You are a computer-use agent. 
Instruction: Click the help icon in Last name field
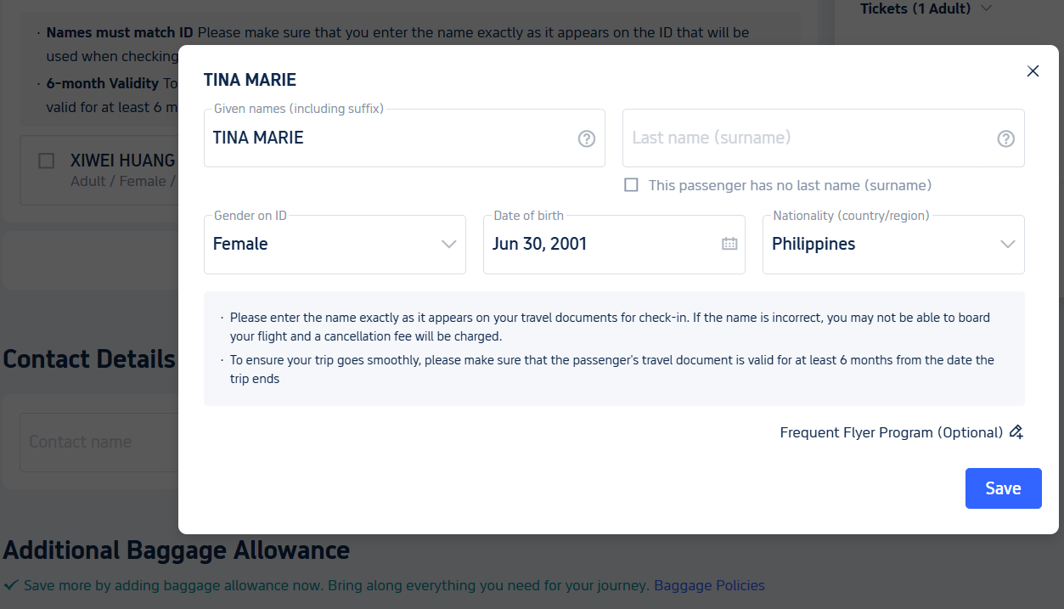[x=1006, y=138]
